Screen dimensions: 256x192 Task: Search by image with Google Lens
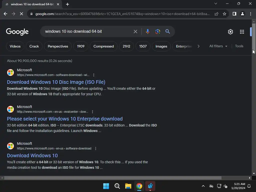(158, 31)
